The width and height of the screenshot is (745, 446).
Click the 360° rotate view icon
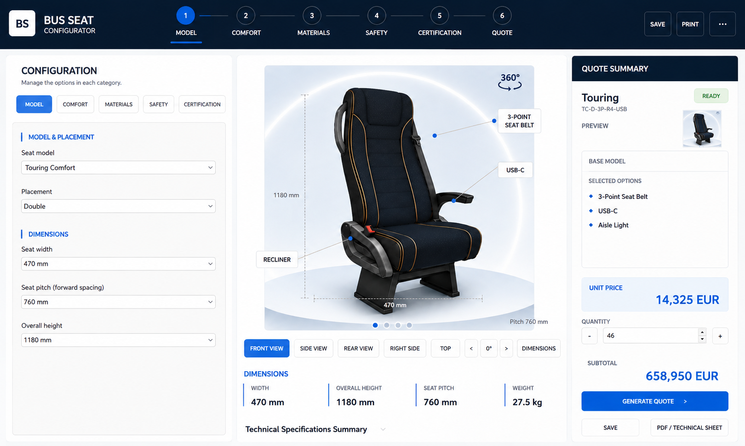(x=510, y=82)
